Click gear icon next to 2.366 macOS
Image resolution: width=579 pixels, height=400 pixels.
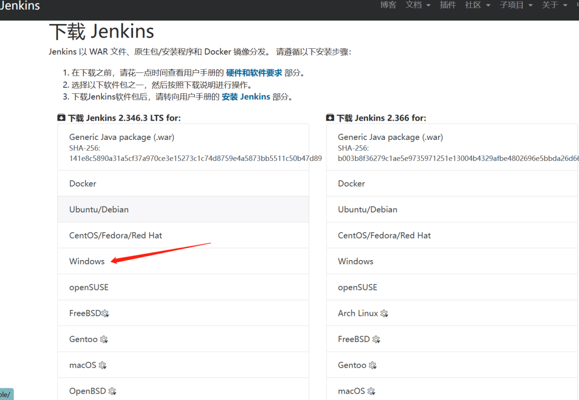coord(371,391)
